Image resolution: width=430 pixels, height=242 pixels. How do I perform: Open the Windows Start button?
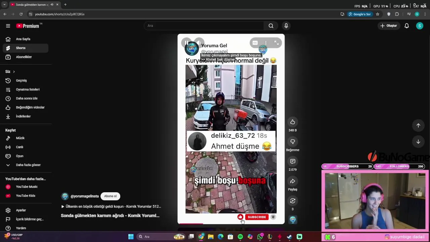[x=131, y=237]
